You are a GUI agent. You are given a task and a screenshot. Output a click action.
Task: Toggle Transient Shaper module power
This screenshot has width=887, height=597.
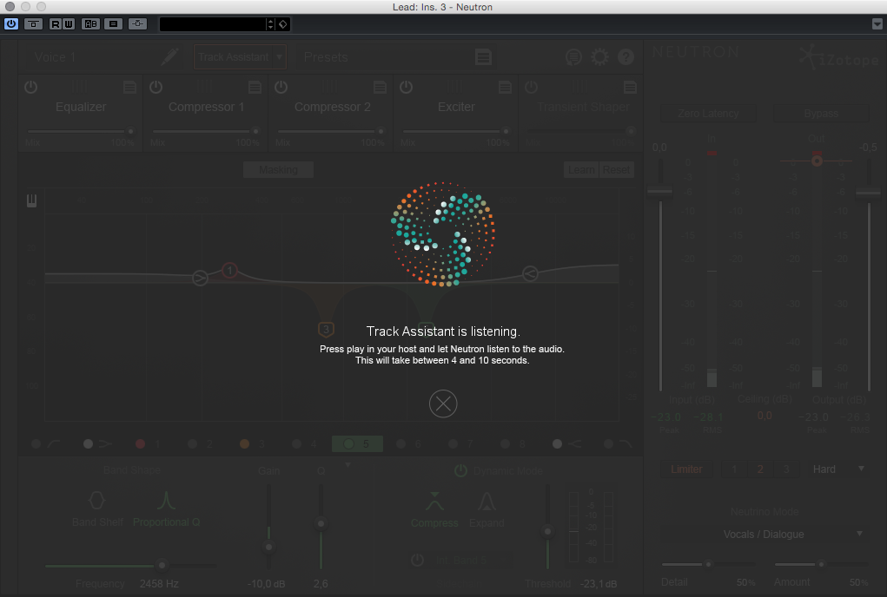[x=531, y=87]
